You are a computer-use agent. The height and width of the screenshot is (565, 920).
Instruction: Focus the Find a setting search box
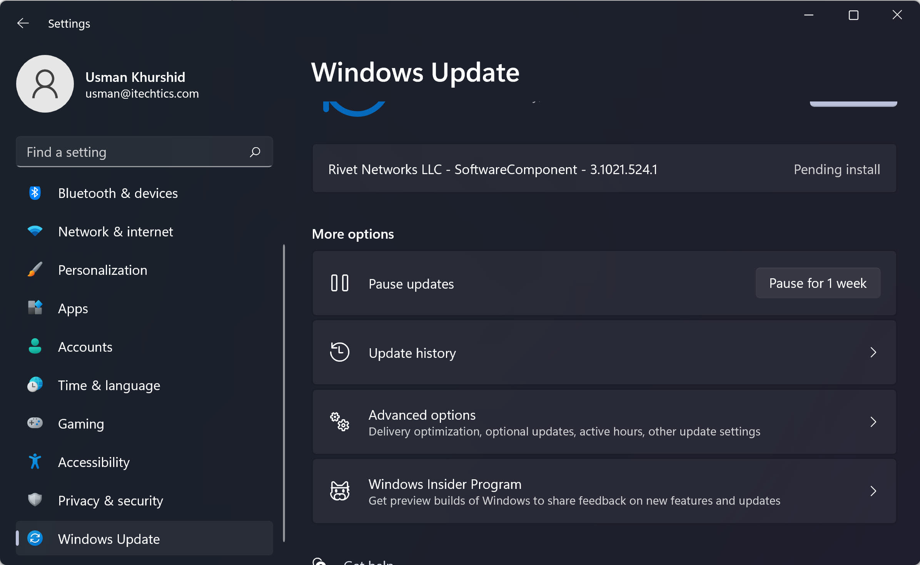click(x=144, y=152)
